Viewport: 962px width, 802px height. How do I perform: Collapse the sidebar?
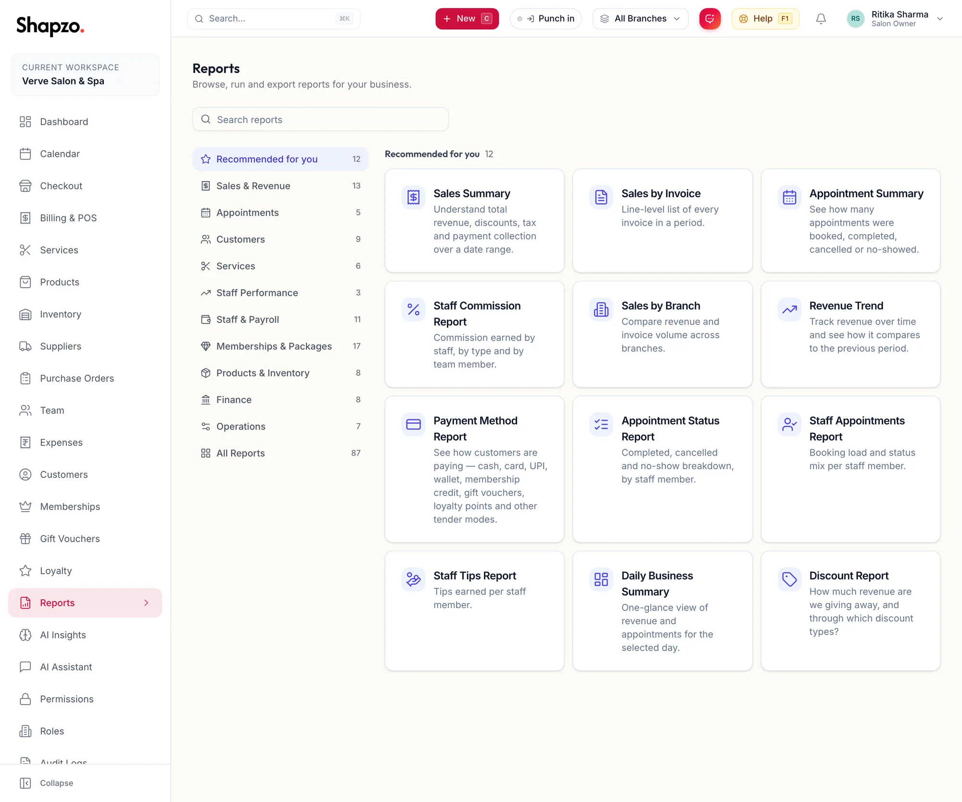point(47,783)
